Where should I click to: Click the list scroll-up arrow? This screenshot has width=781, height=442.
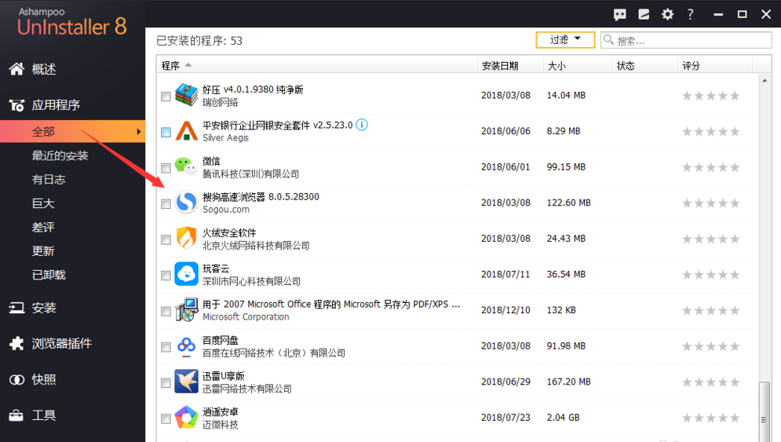(765, 80)
